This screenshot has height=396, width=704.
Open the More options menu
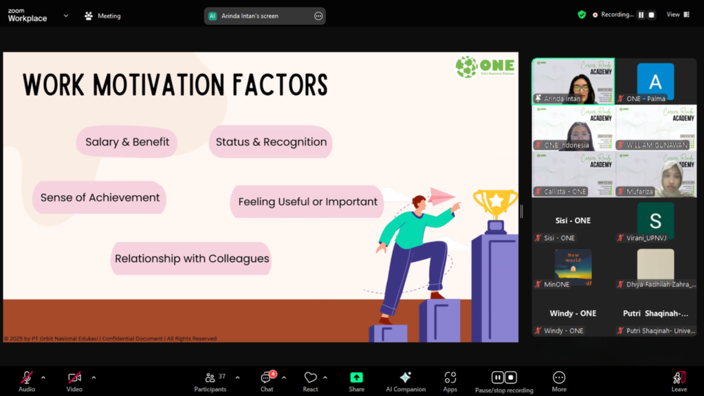559,381
